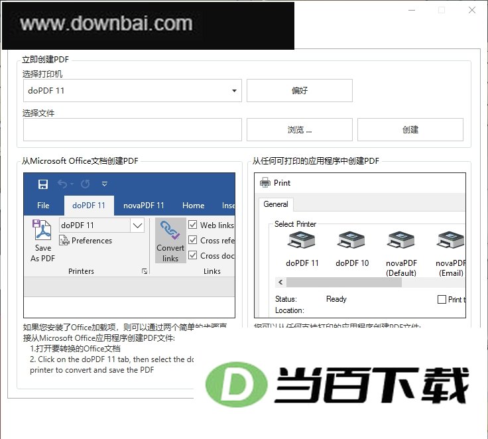Screen dimensions: 488x439
Task: Open the quick access customize arrow
Action: click(x=105, y=184)
